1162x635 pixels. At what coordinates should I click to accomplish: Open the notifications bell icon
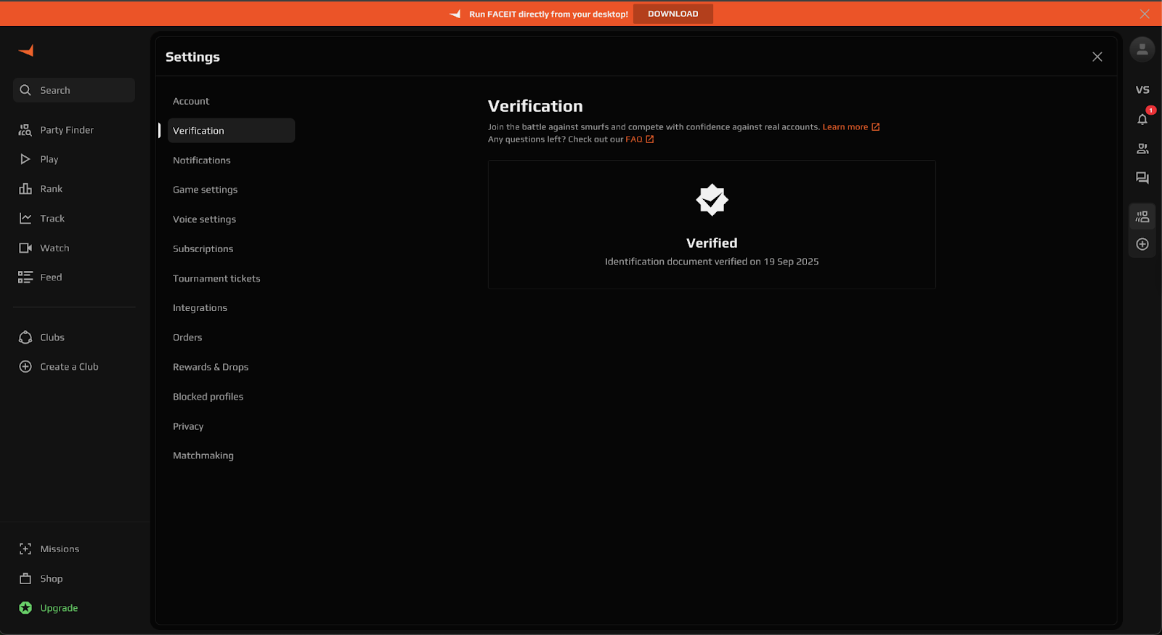click(x=1142, y=119)
